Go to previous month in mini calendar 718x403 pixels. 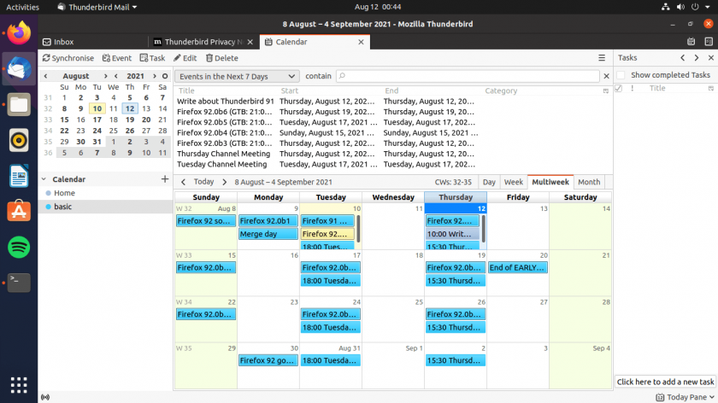[46, 76]
